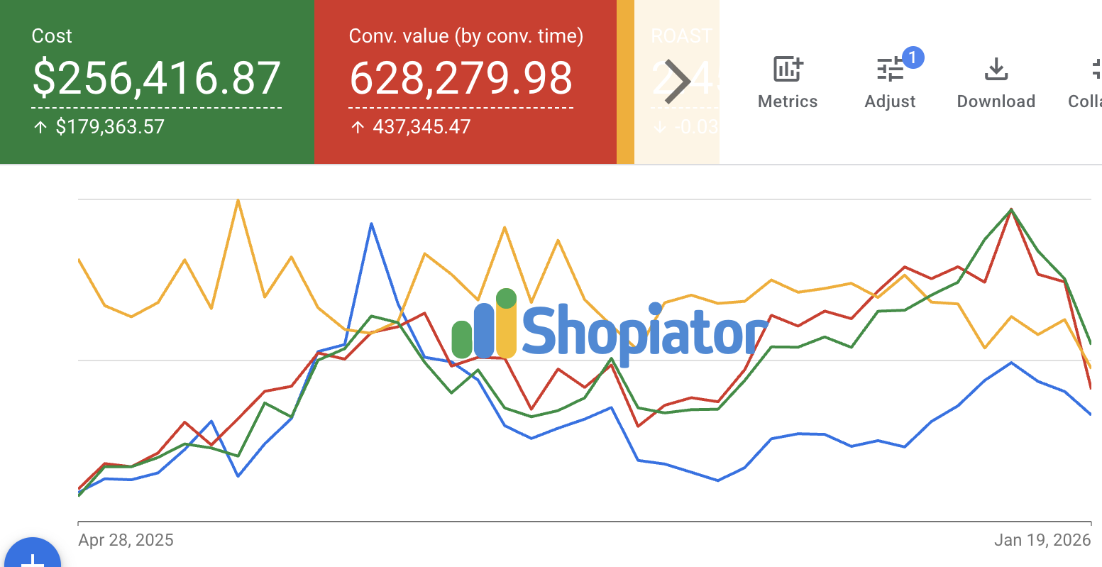Select the Metrics item in the toolbar
1102x567 pixels.
(x=787, y=101)
